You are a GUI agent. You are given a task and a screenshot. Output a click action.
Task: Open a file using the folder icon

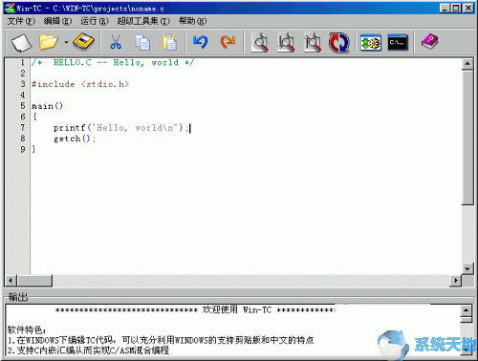pyautogui.click(x=49, y=42)
